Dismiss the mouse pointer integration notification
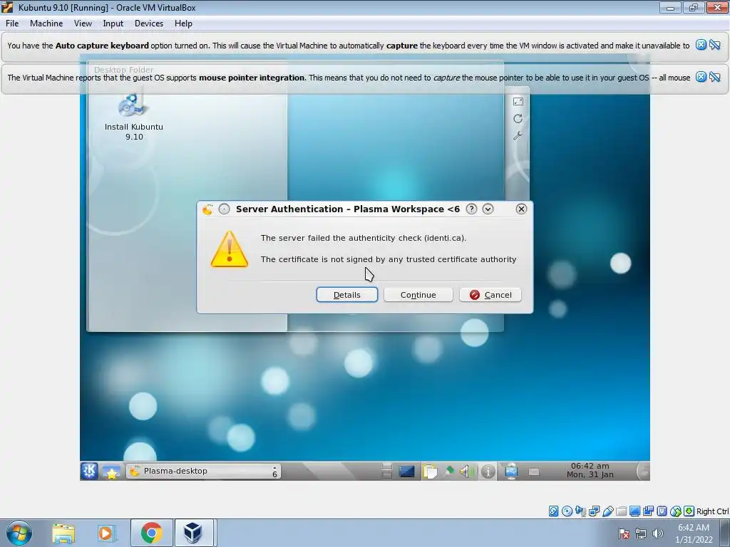This screenshot has height=547, width=730. 701,77
